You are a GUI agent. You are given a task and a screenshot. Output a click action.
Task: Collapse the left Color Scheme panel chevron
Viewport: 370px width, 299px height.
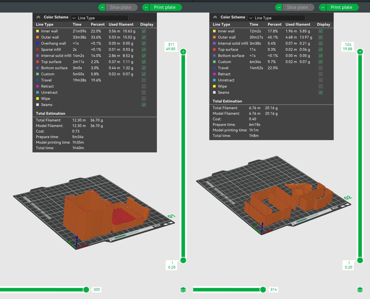(x=38, y=17)
